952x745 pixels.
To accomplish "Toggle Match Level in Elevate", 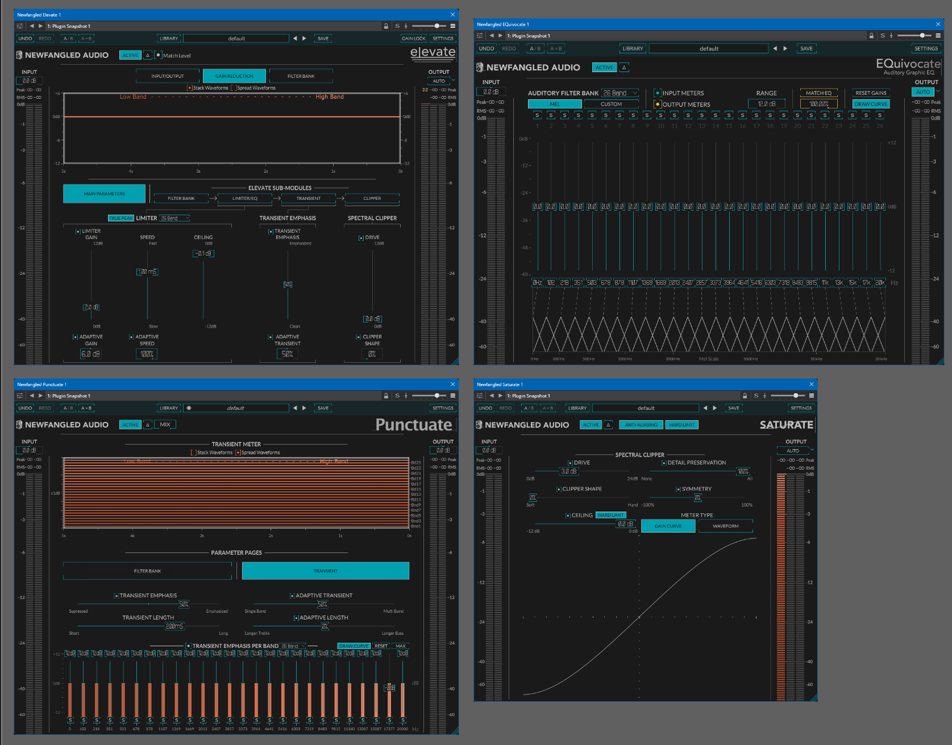I will tap(158, 55).
